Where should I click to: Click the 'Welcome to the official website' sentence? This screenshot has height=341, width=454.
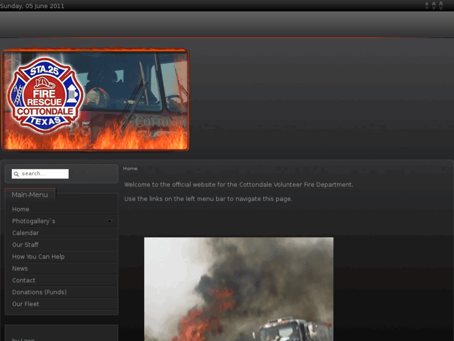pos(239,185)
